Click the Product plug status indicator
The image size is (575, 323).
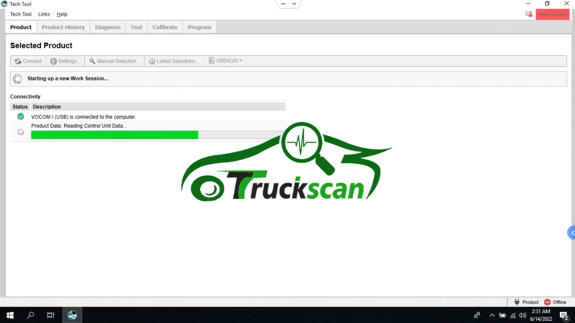pyautogui.click(x=526, y=302)
